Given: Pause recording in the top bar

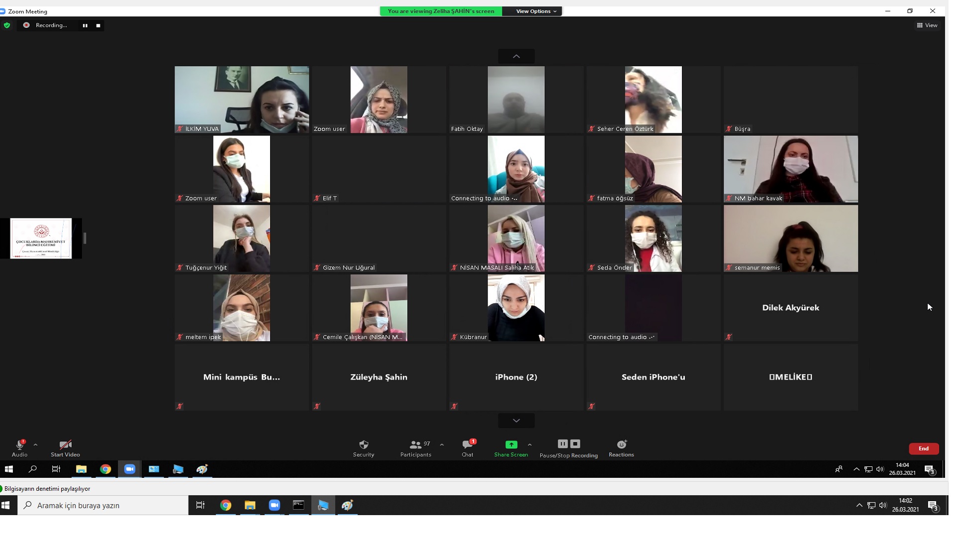Looking at the screenshot, I should click(x=85, y=25).
